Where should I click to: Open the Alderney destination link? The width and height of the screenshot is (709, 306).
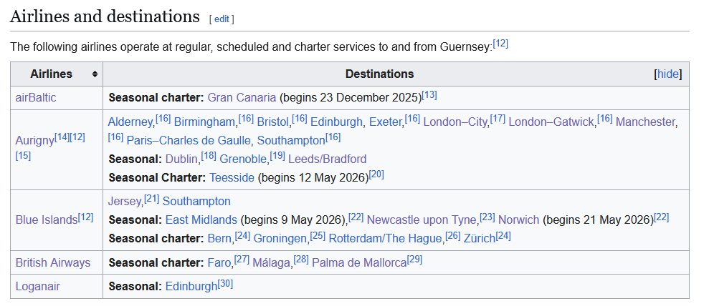131,122
